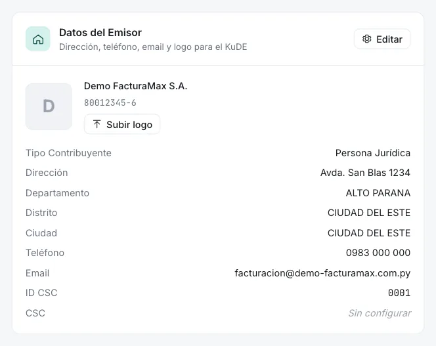Click the CSC label in the last row

click(35, 313)
